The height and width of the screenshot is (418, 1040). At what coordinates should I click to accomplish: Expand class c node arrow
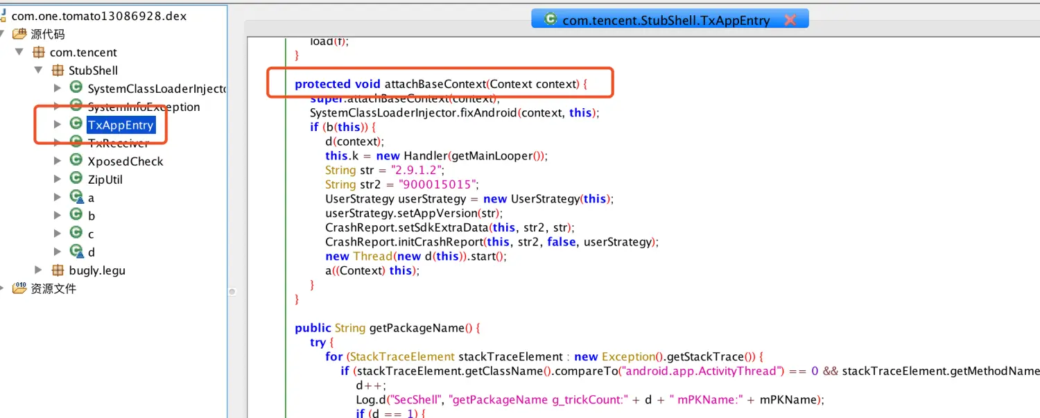[58, 233]
